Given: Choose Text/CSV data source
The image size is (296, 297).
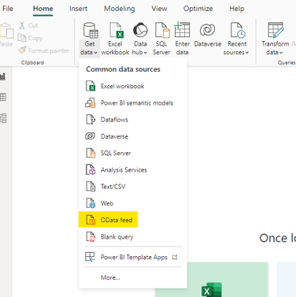Looking at the screenshot, I should click(x=133, y=187).
